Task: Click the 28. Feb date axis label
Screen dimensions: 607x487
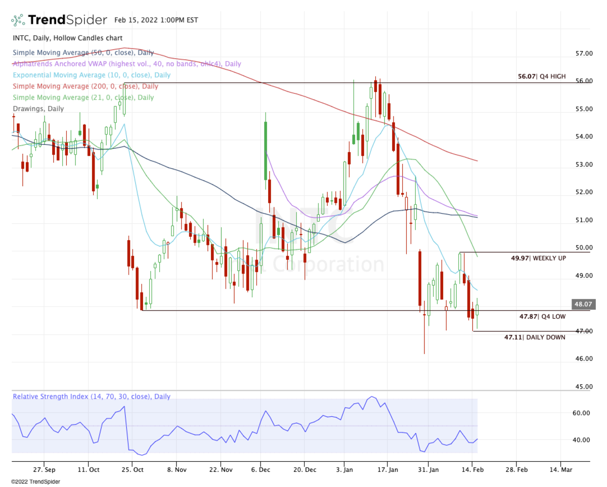Action: point(516,470)
